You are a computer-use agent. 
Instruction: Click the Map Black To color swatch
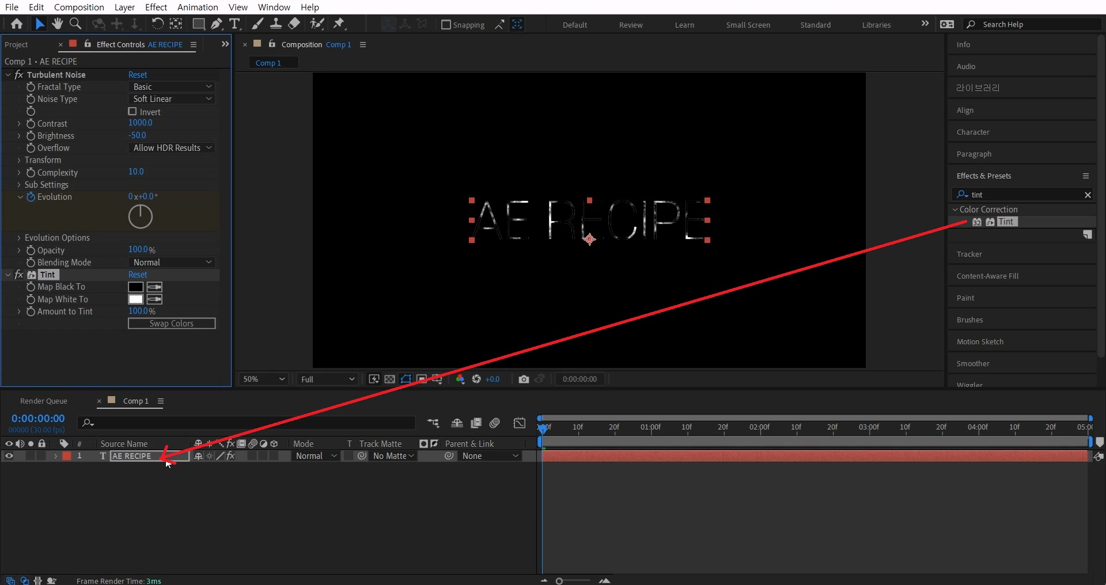click(135, 287)
